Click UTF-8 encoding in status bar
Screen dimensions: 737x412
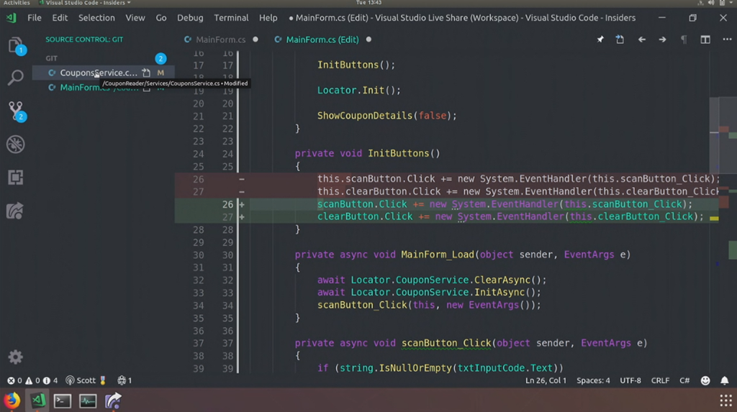[x=630, y=380]
